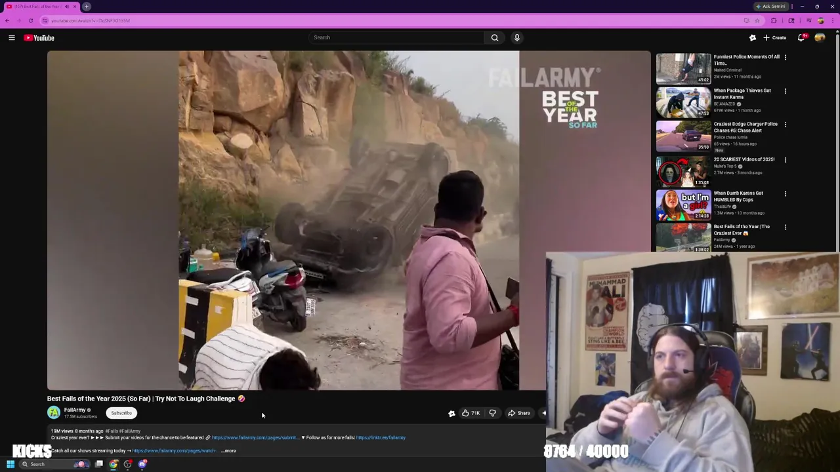Screen dimensions: 840x472
Task: Subscribe to FailArmy channel
Action: tap(121, 413)
